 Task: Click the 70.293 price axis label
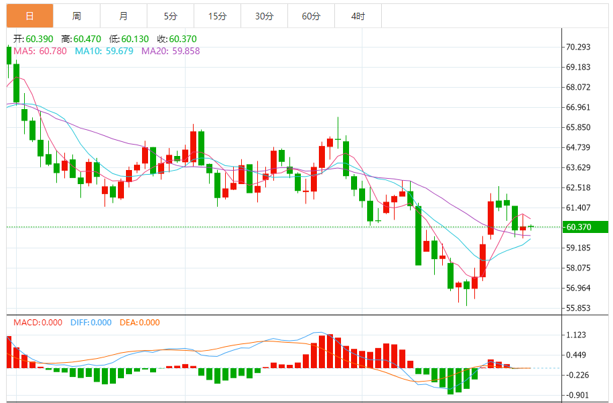(x=578, y=47)
